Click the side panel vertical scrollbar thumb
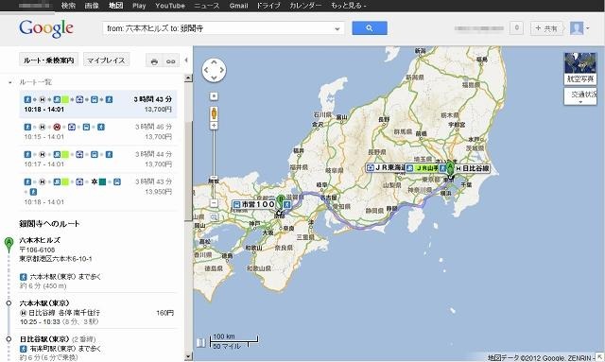The image size is (605, 362). [x=188, y=171]
